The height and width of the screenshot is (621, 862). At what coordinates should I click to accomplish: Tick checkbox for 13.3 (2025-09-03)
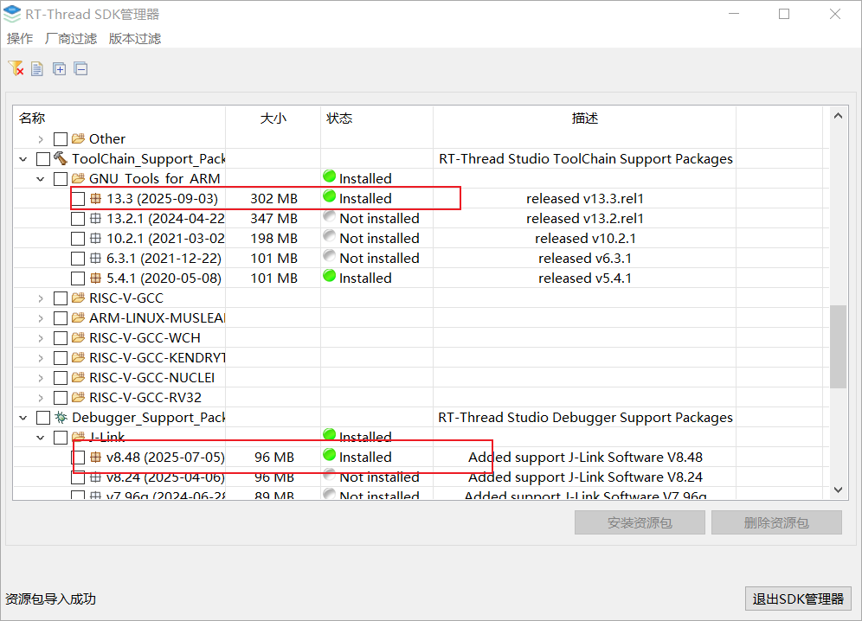coord(78,198)
